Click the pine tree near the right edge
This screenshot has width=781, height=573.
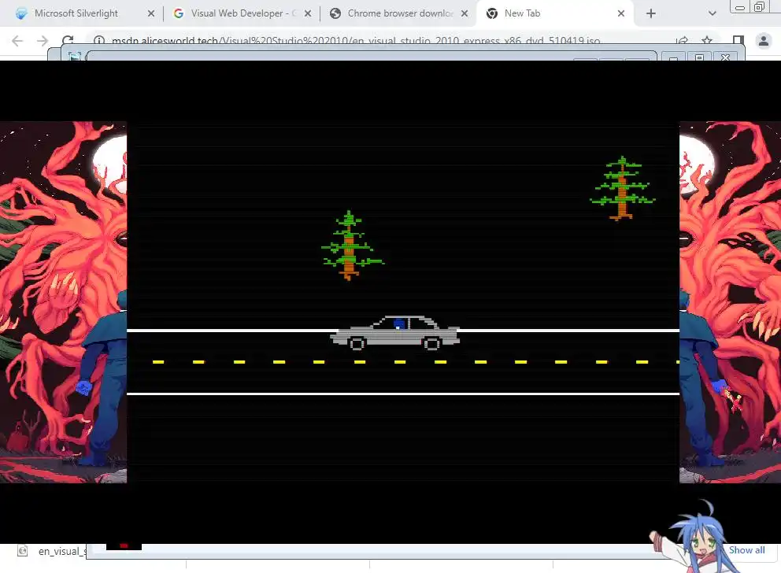pyautogui.click(x=622, y=188)
